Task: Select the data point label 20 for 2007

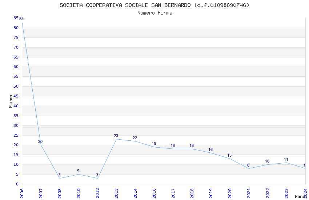Action: 40,141
